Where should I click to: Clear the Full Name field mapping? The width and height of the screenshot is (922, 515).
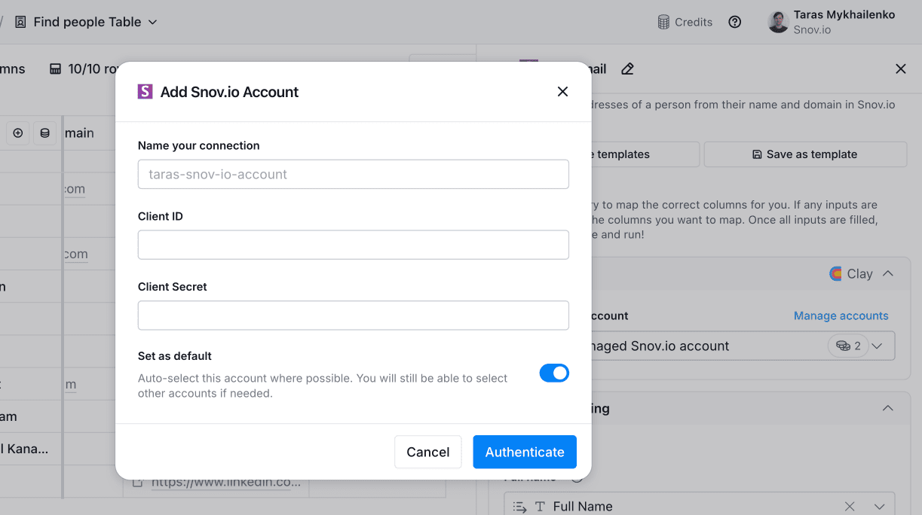pos(850,507)
